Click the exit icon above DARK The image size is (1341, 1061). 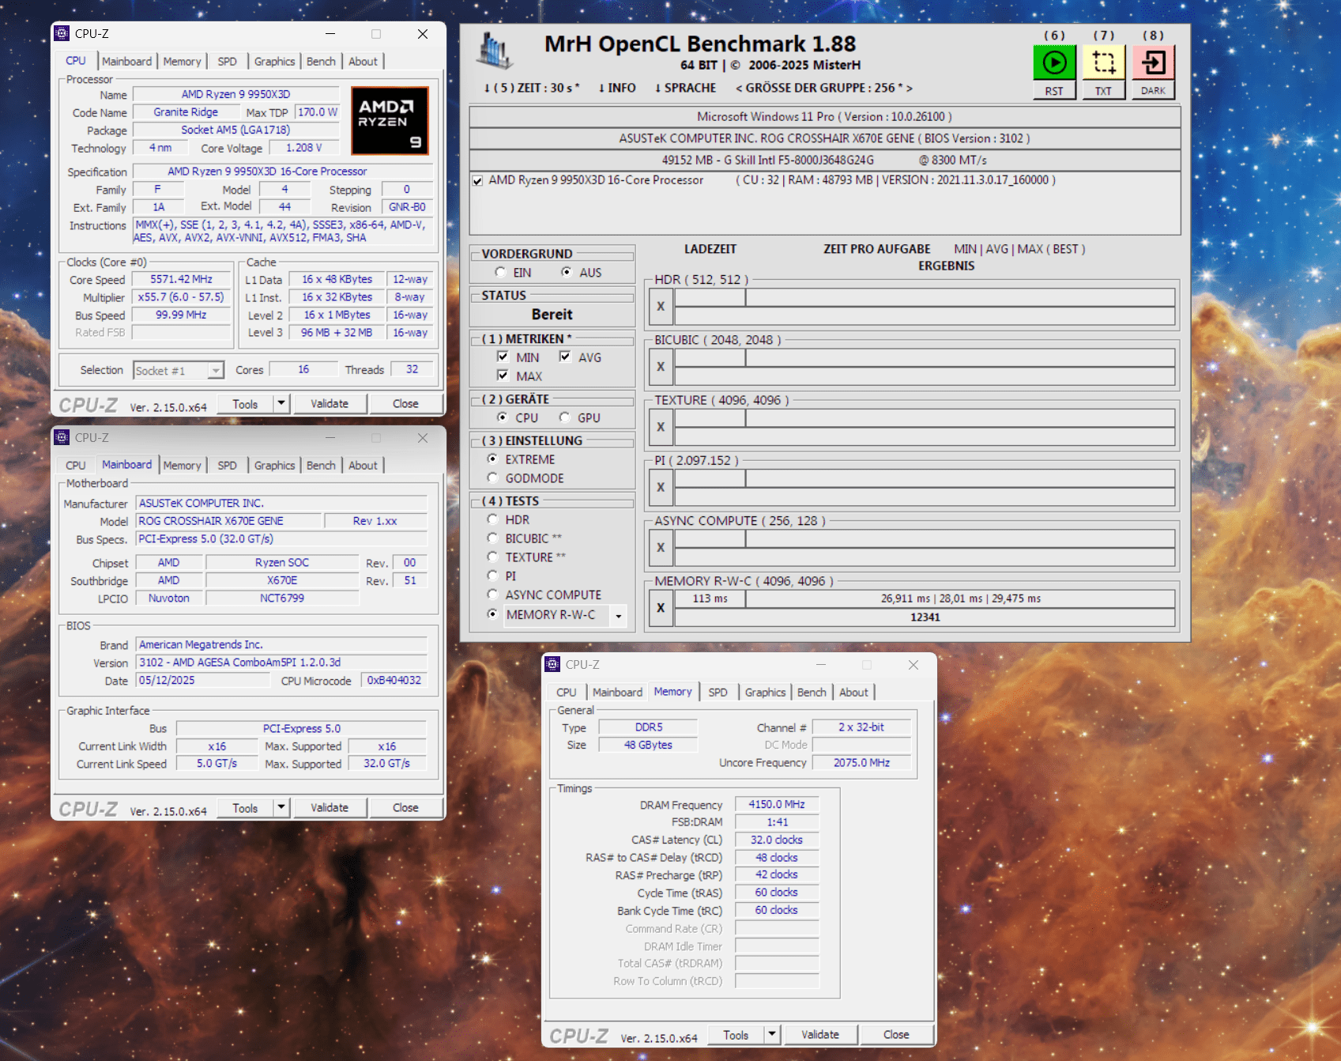click(1153, 62)
